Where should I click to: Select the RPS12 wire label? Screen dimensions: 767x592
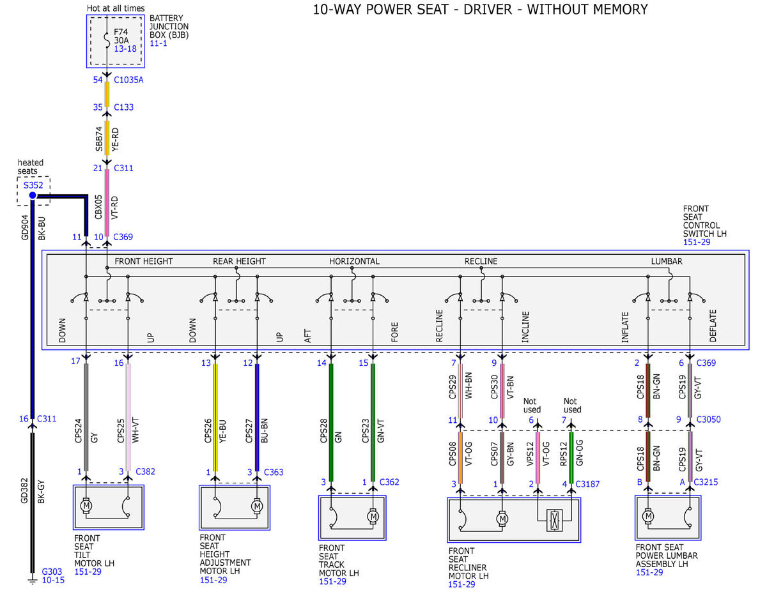tap(564, 453)
